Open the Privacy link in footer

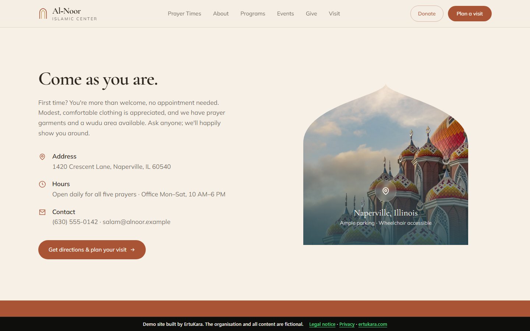pos(347,324)
